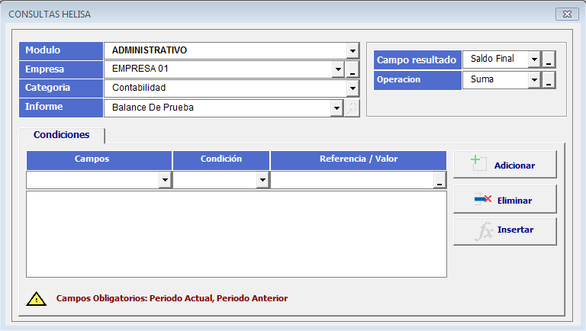Viewport: 586px width, 331px height.
Task: Click the red X Eliminar icon
Action: point(483,199)
